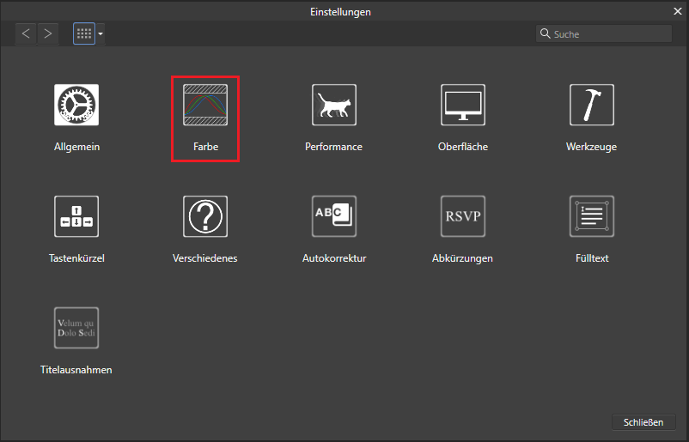Open the Titelausnahmen settings icon
The image size is (689, 442).
(76, 328)
